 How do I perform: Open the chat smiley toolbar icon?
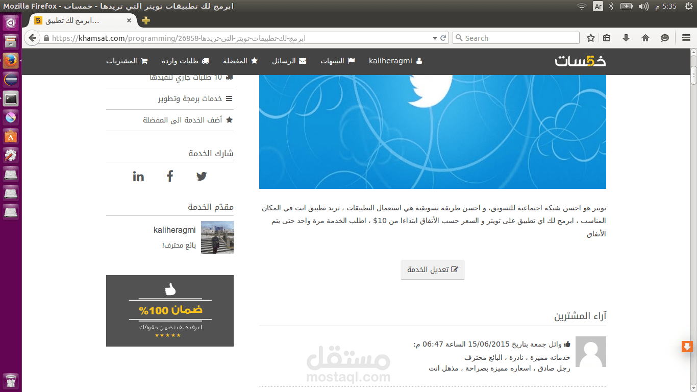665,38
